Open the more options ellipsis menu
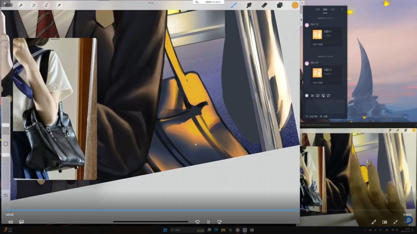 (406, 222)
